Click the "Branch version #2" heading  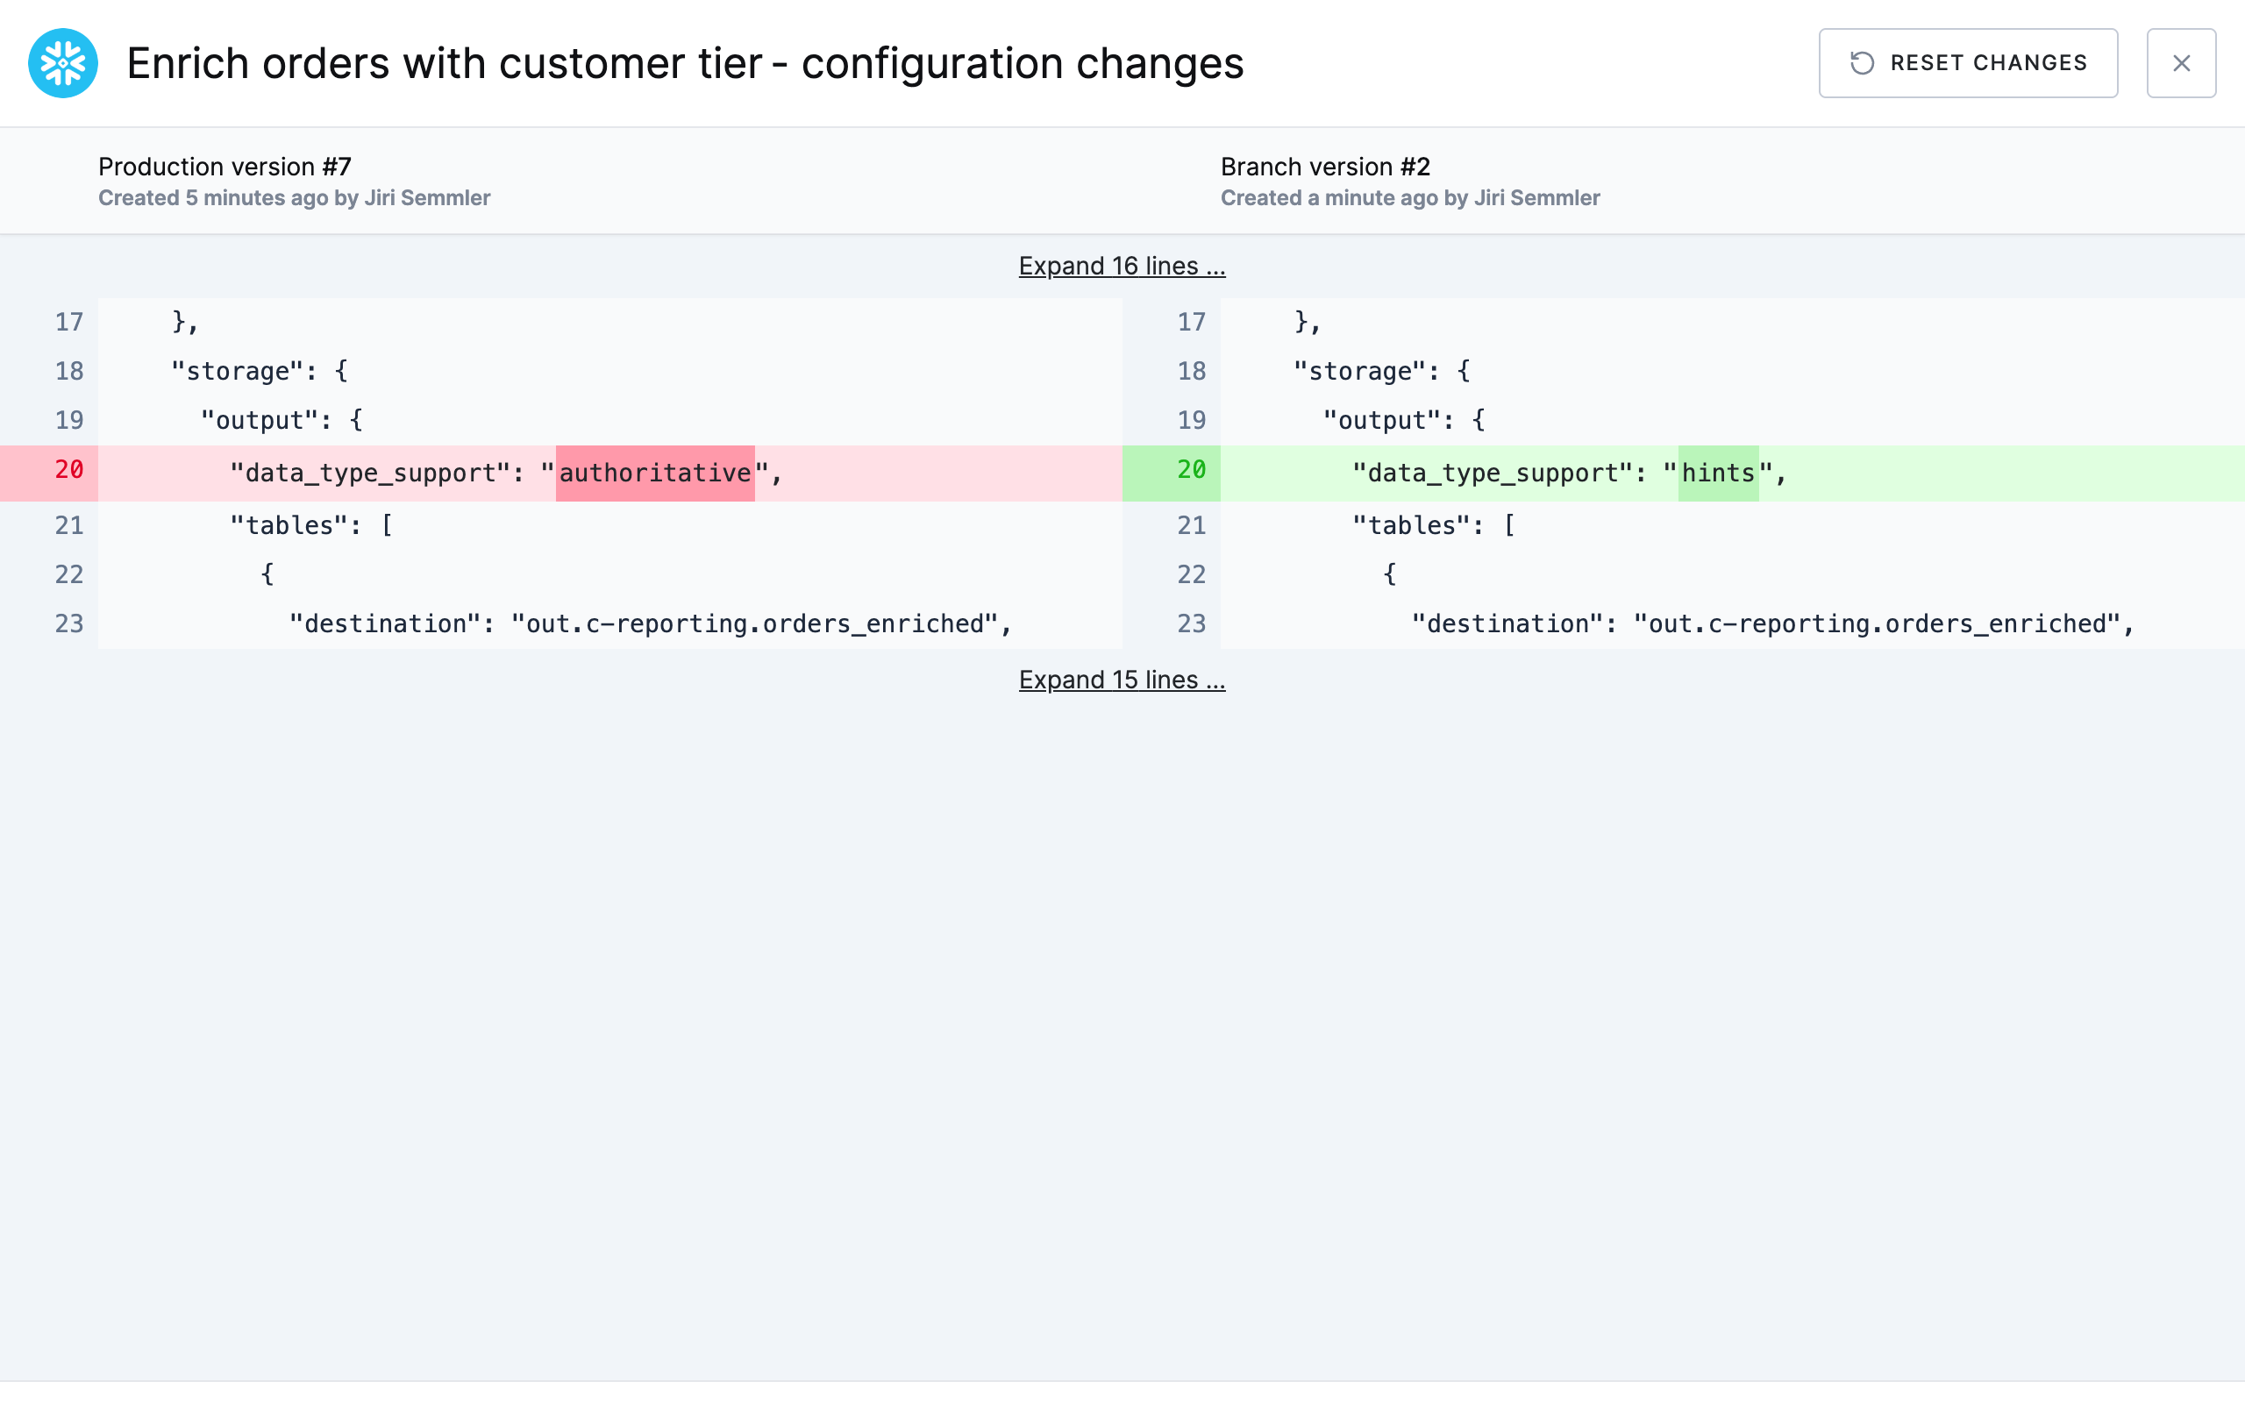pos(1325,167)
